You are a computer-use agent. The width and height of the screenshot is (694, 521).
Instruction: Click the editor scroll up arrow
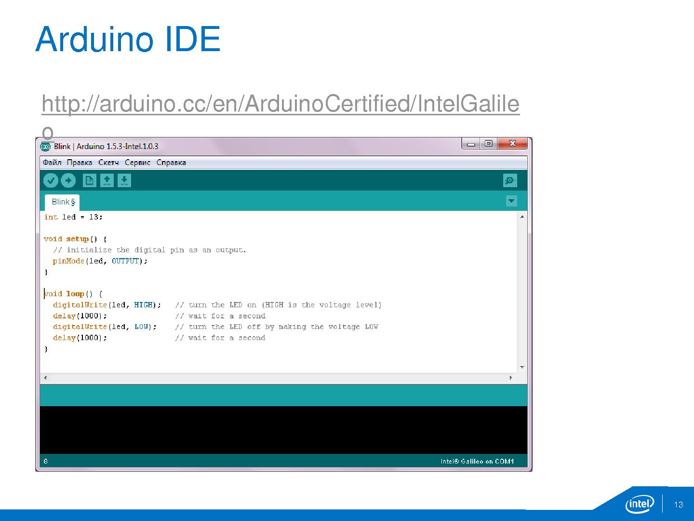522,217
